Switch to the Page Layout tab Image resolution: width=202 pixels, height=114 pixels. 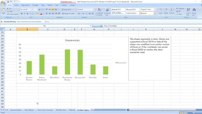(25, 5)
